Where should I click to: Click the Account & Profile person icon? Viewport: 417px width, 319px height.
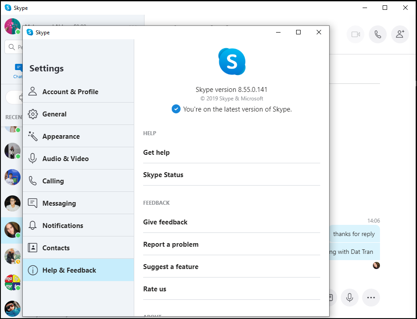pyautogui.click(x=33, y=91)
